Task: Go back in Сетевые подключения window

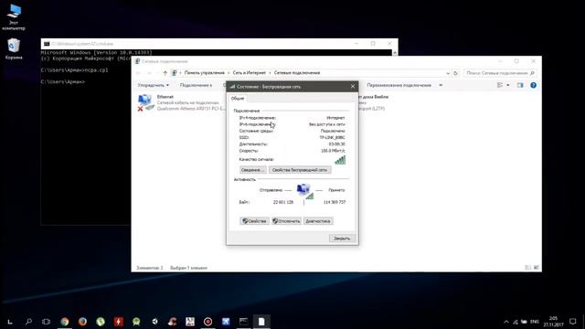Action: [x=139, y=73]
